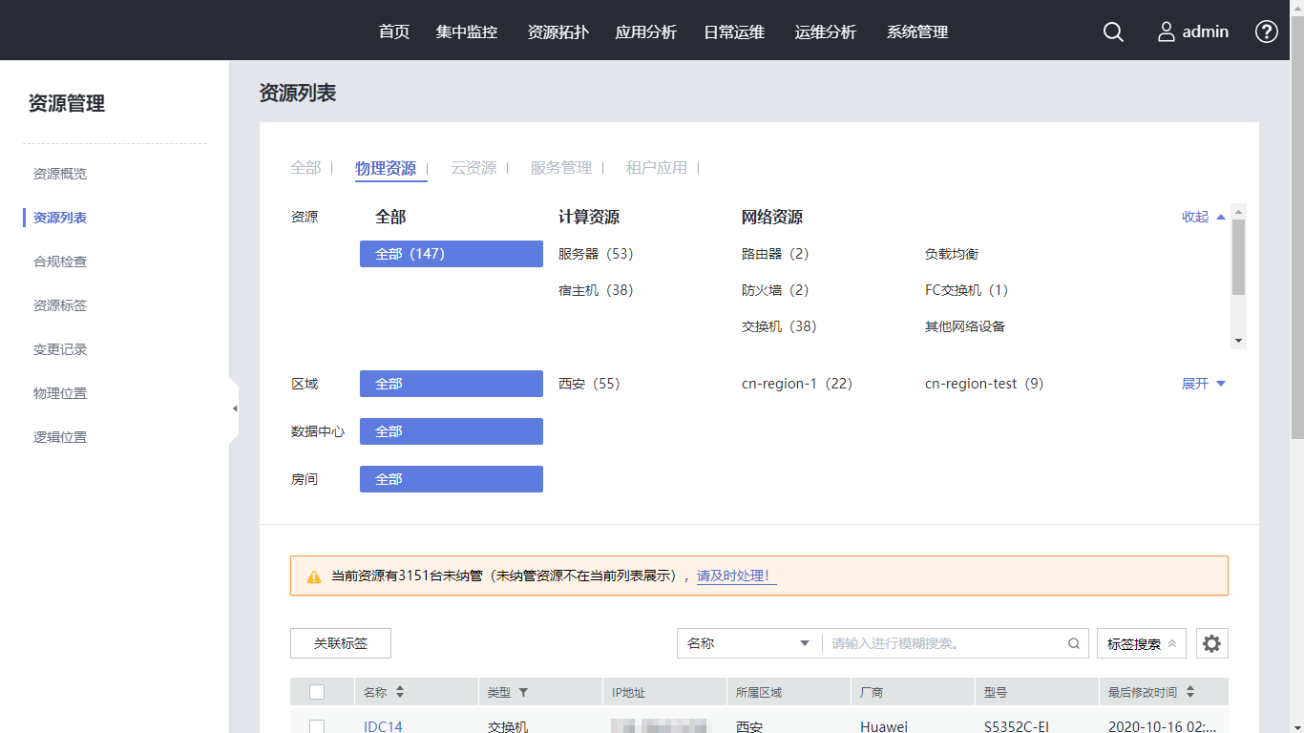The height and width of the screenshot is (733, 1304).
Task: Switch to the 云资源 tab
Action: pyautogui.click(x=473, y=168)
